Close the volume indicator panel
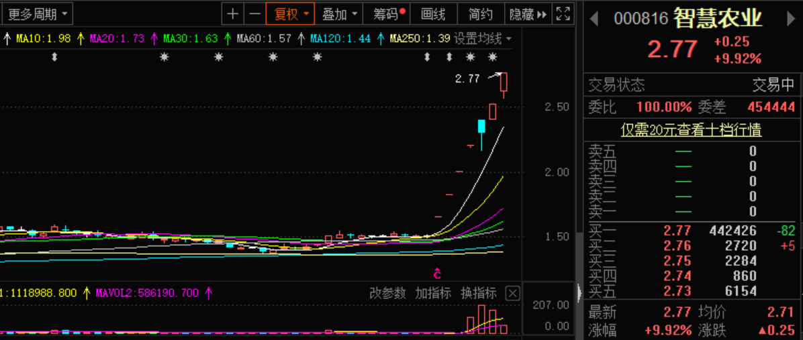The height and width of the screenshot is (340, 803). 513,293
